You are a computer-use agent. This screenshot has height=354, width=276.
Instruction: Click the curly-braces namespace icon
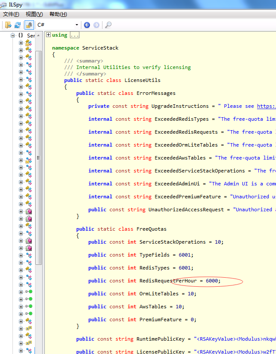pyautogui.click(x=21, y=35)
